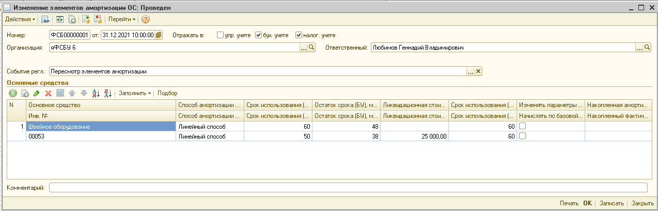Image resolution: width=658 pixels, height=211 pixels.
Task: Sort table rows descending
Action: tap(108, 93)
